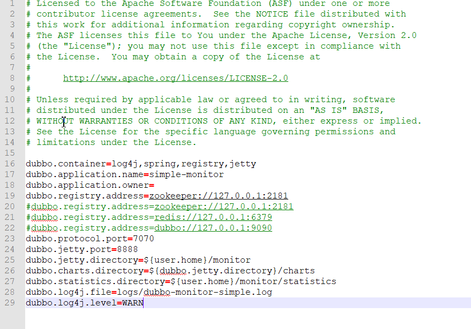The width and height of the screenshot is (471, 329).
Task: Click 'See the License for the specific' comment
Action: click(122, 132)
